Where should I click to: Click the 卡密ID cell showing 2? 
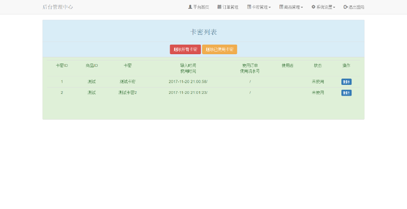tap(62, 93)
